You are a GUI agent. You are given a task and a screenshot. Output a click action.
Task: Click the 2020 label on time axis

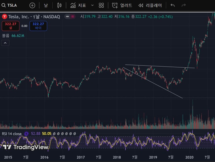coord(189,157)
